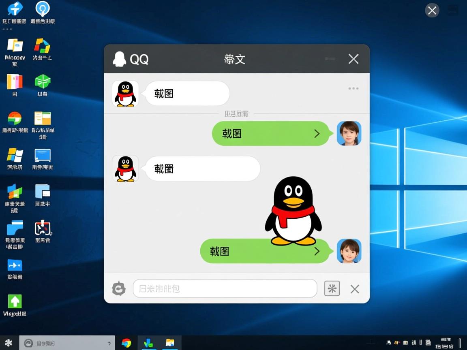This screenshot has height=350, width=467.
Task: Expand the arrow on the bottom 戟图 green bubble
Action: (x=317, y=251)
